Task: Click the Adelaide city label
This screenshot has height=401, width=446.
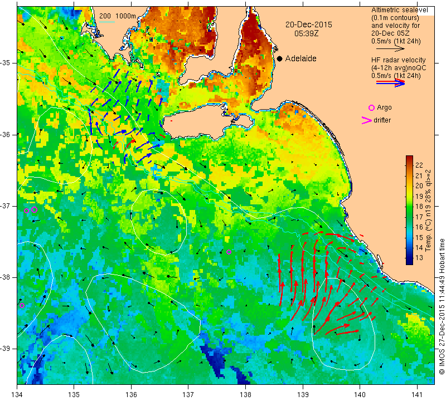Action: (300, 58)
